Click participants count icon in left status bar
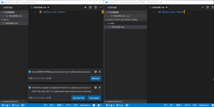The width and height of the screenshot is (214, 107). pyautogui.click(x=23, y=105)
